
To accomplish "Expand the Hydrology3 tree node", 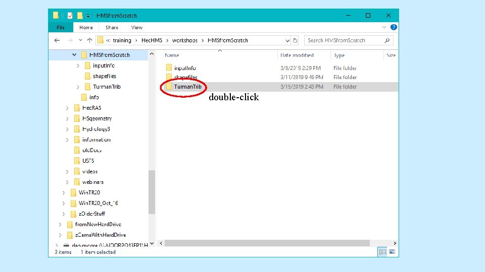I will [x=67, y=129].
